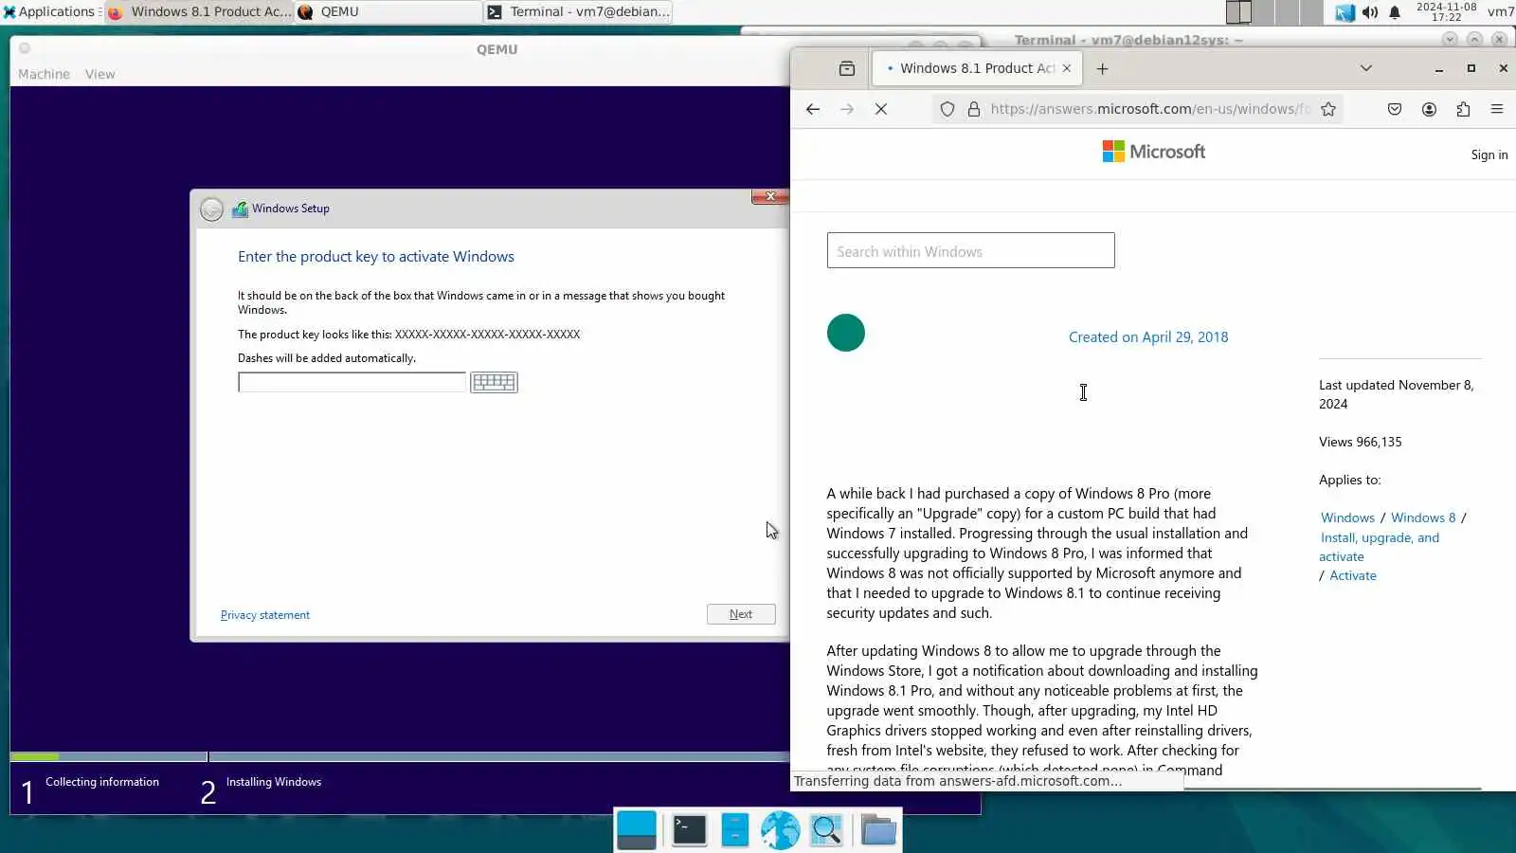The width and height of the screenshot is (1516, 853).
Task: Select the Windows 8.1 Product Activation browser tab
Action: click(978, 68)
